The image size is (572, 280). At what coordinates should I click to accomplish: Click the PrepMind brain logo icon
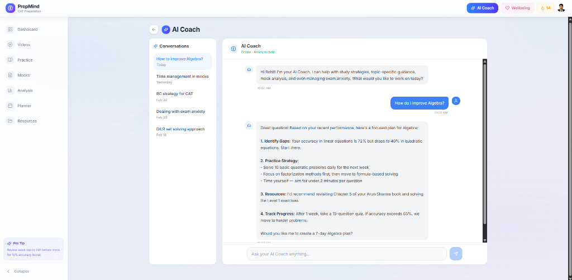pyautogui.click(x=10, y=8)
